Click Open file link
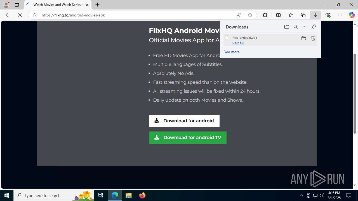This screenshot has width=358, height=201. pos(238,43)
